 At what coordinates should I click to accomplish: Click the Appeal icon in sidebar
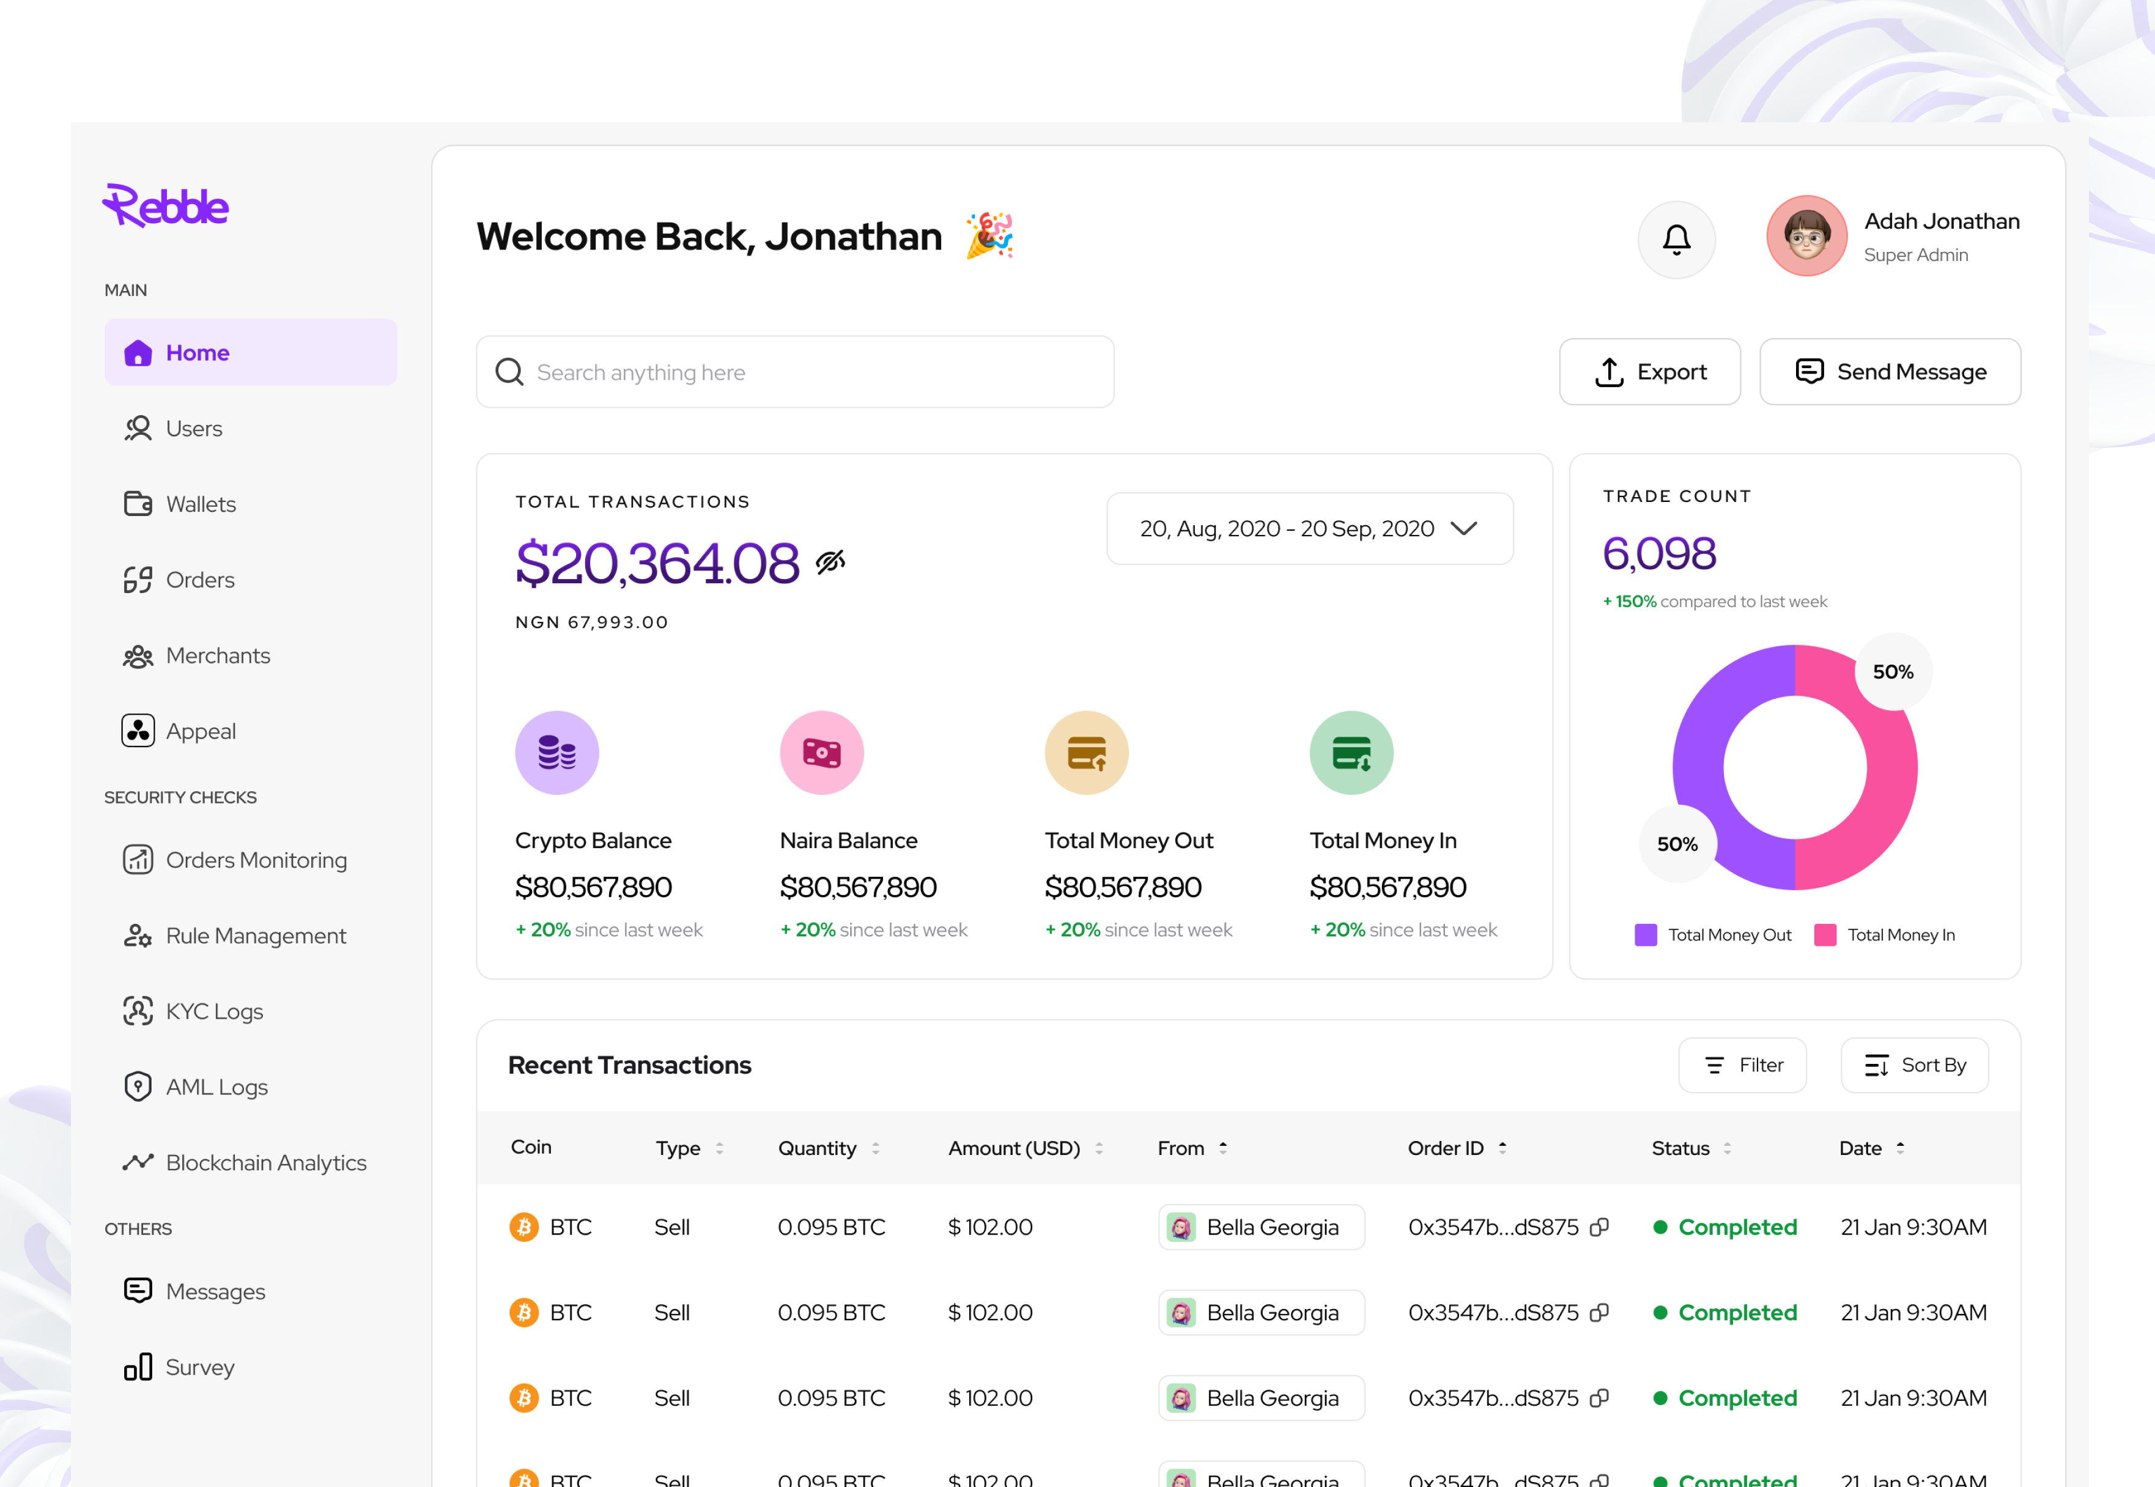(138, 731)
